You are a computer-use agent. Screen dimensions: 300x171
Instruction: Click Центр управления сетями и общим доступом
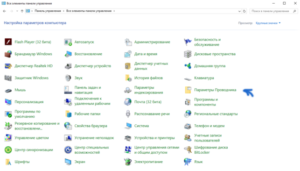(157, 150)
